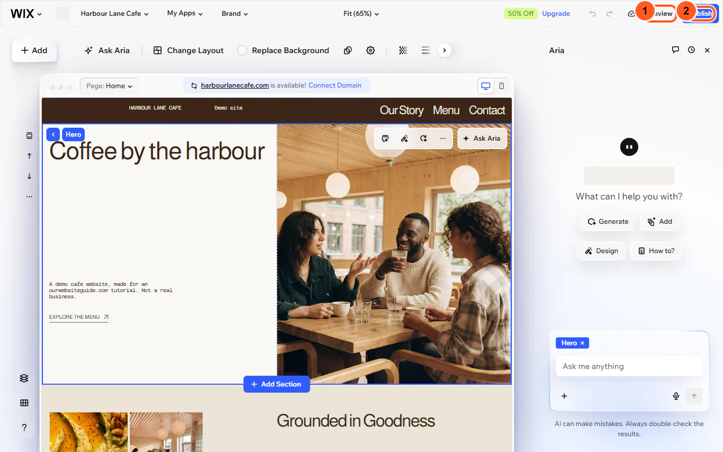Open the Harbour Lane Cafe site dropdown
The height and width of the screenshot is (452, 723).
tap(115, 14)
